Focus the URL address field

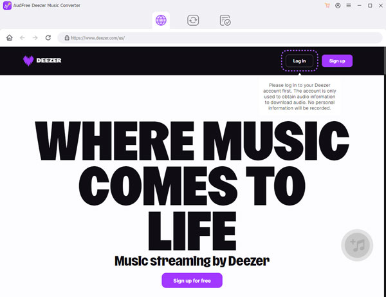220,38
